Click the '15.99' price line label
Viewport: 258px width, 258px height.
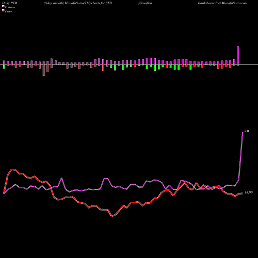(249, 192)
